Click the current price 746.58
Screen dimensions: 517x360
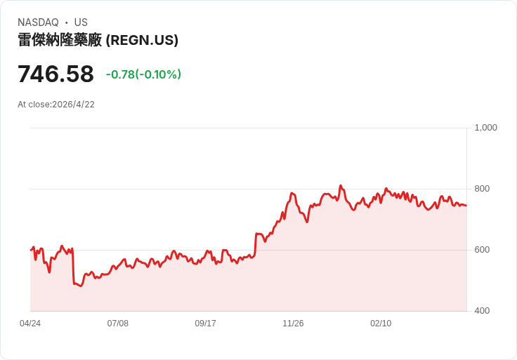55,74
